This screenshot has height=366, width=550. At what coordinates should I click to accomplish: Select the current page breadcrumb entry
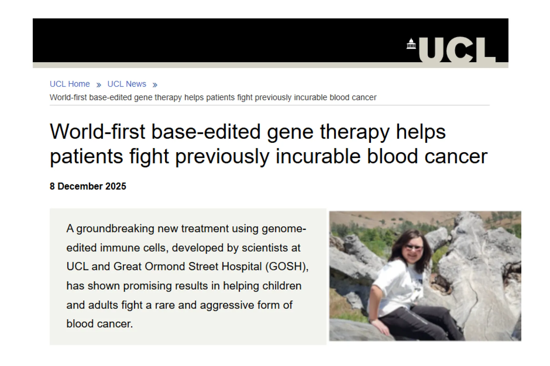pyautogui.click(x=213, y=98)
